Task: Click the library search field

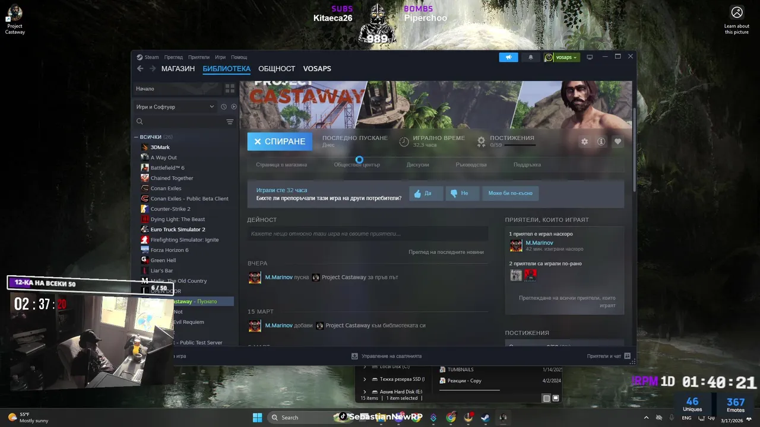Action: 180,122
